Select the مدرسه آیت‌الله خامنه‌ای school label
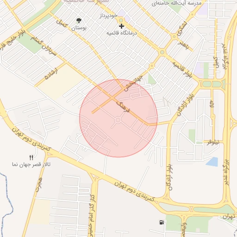This screenshot has height=237, width=237. click(176, 3)
